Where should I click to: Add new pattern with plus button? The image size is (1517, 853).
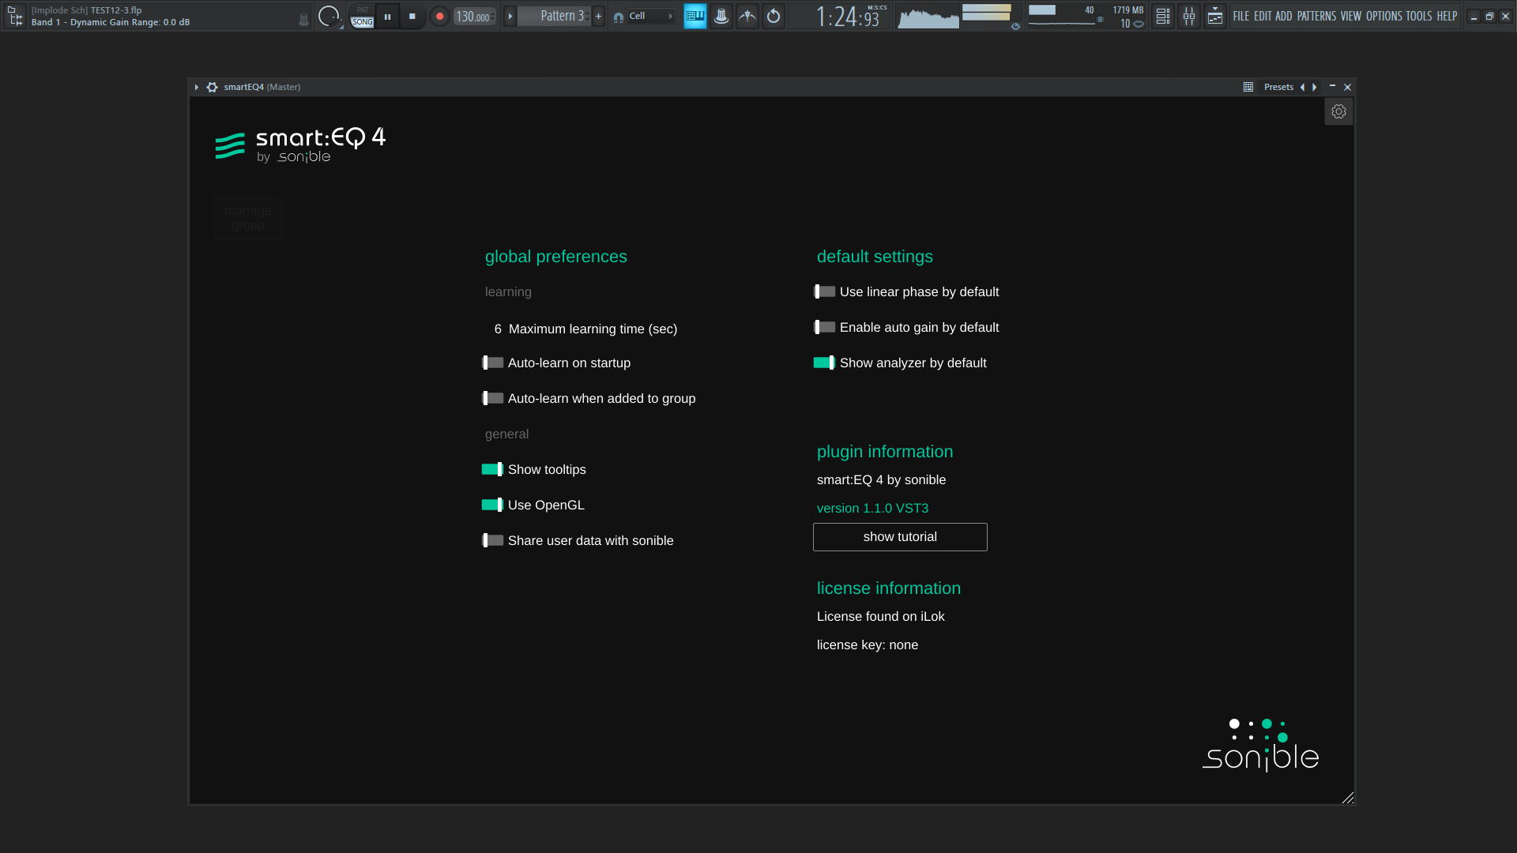click(598, 16)
